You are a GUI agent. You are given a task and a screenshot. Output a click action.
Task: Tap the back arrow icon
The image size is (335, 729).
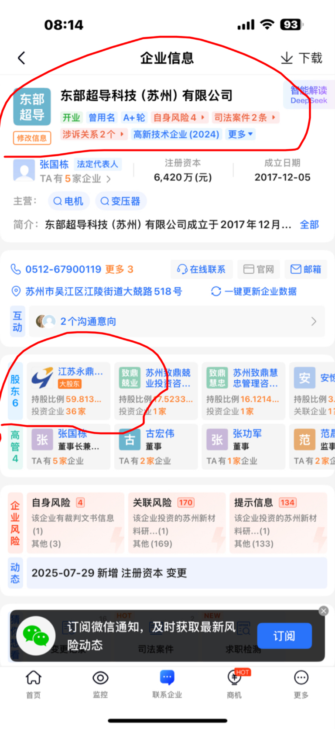coord(21,58)
